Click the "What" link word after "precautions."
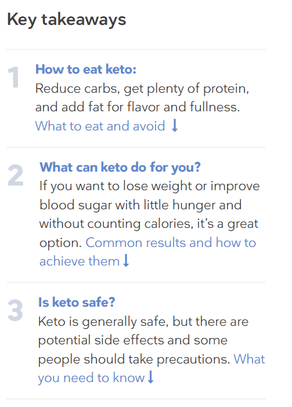Screen dimensions: 292x407 click(x=250, y=359)
